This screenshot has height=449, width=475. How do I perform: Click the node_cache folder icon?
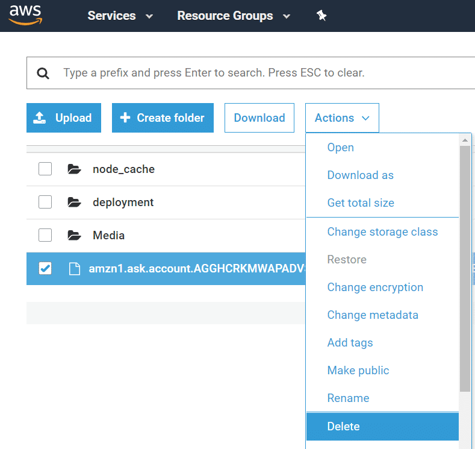[x=74, y=169]
